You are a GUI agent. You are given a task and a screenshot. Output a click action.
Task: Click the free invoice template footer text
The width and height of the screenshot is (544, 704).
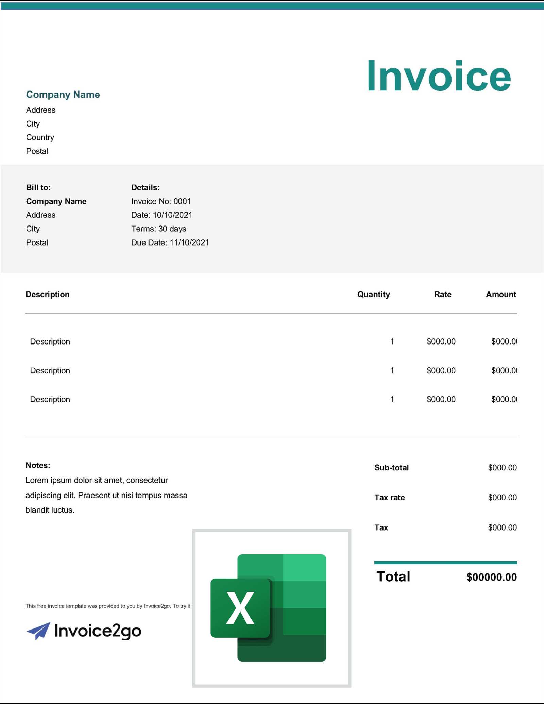(x=108, y=606)
